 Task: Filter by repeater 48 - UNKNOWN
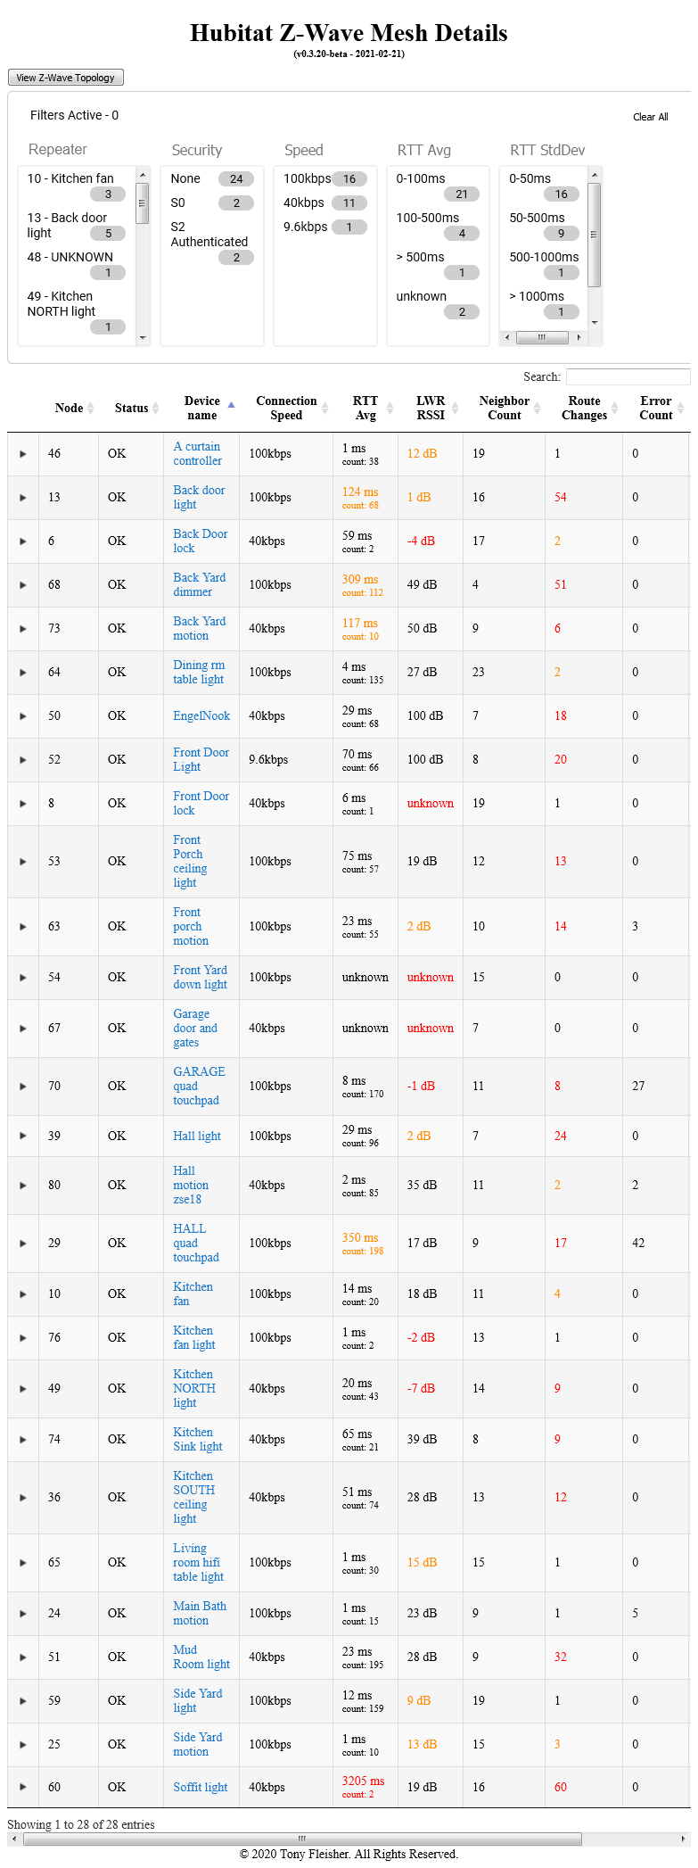tap(77, 265)
